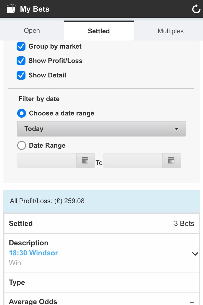Select the Settled tab
The image size is (203, 305).
(x=99, y=31)
